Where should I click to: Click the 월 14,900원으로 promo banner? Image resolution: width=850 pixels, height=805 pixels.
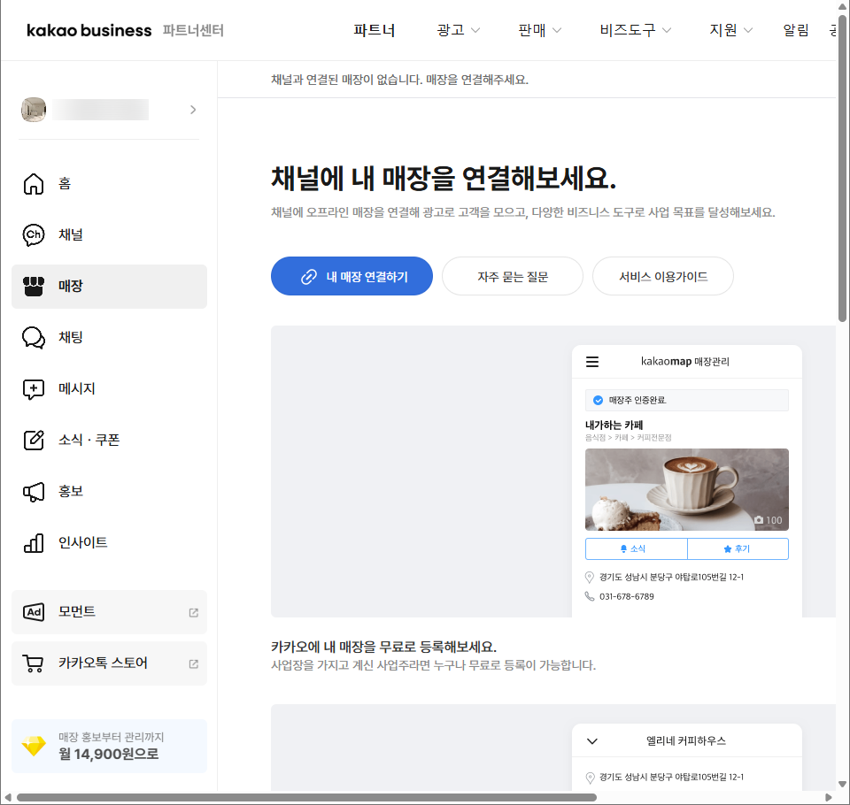pyautogui.click(x=109, y=747)
